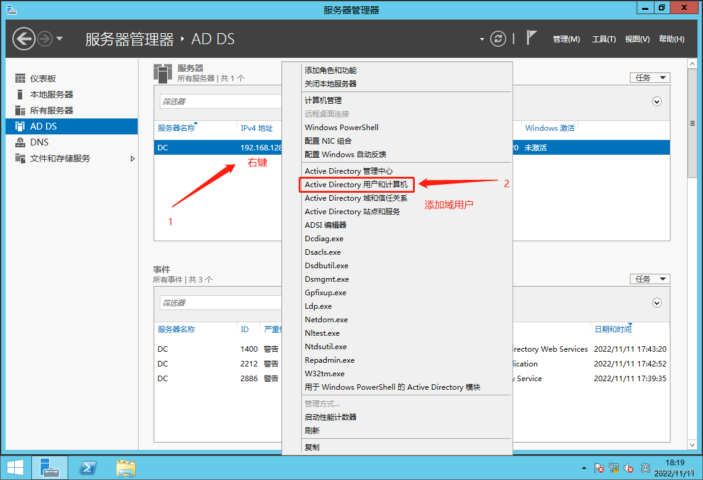Screen dimensions: 703x480
Task: Show hidden tray icons arrow
Action: [584, 468]
